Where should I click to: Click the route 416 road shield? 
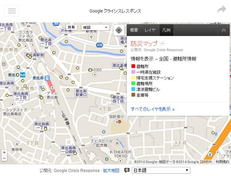(100, 45)
